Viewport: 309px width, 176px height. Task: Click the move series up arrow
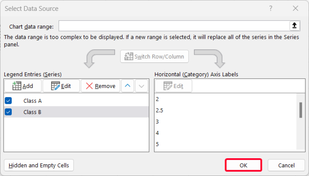[127, 86]
